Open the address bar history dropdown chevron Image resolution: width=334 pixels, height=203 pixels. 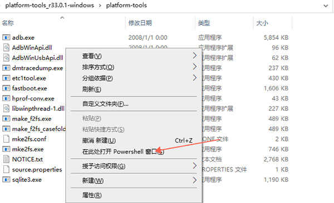pos(326,6)
